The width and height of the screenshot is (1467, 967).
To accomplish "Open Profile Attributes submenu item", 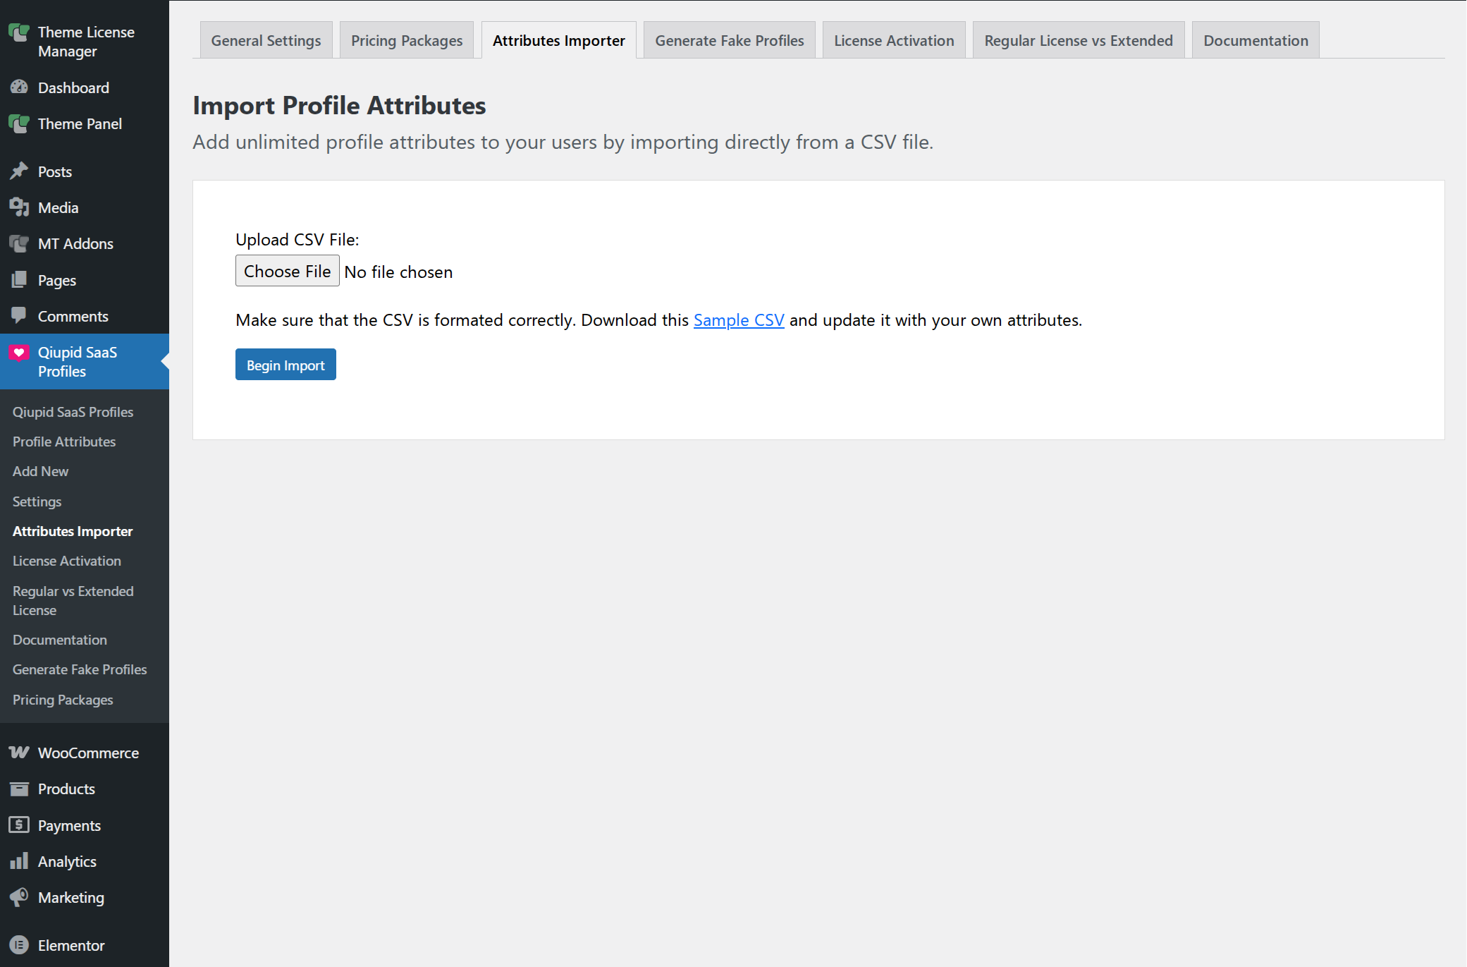I will (x=64, y=442).
